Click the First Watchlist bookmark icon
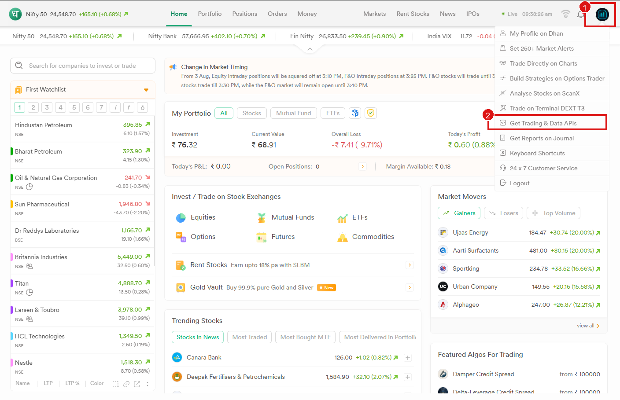 click(x=18, y=90)
